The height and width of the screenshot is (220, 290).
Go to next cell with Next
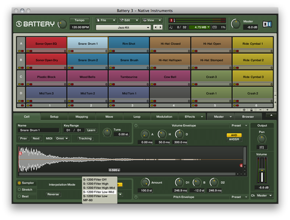coord(36,138)
